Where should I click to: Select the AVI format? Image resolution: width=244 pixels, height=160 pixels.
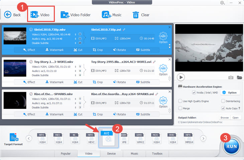[x=108, y=138]
